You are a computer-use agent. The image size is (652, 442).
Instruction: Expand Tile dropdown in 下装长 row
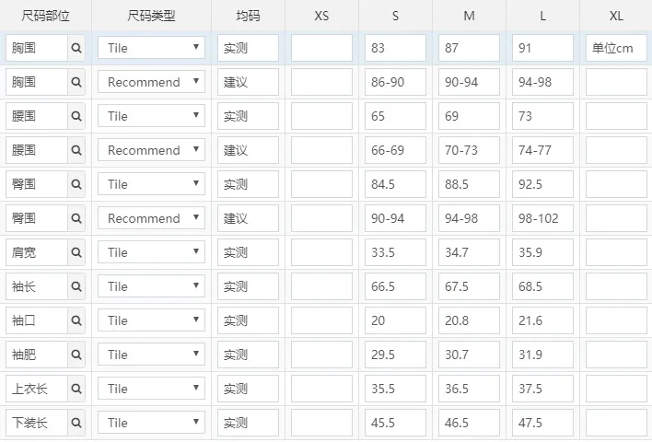click(x=151, y=423)
